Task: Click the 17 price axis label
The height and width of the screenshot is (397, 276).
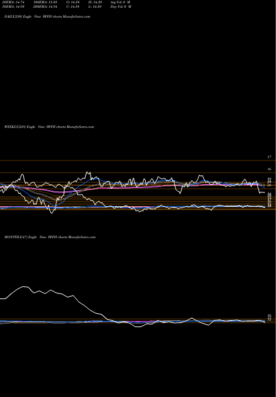Action: coord(269,157)
